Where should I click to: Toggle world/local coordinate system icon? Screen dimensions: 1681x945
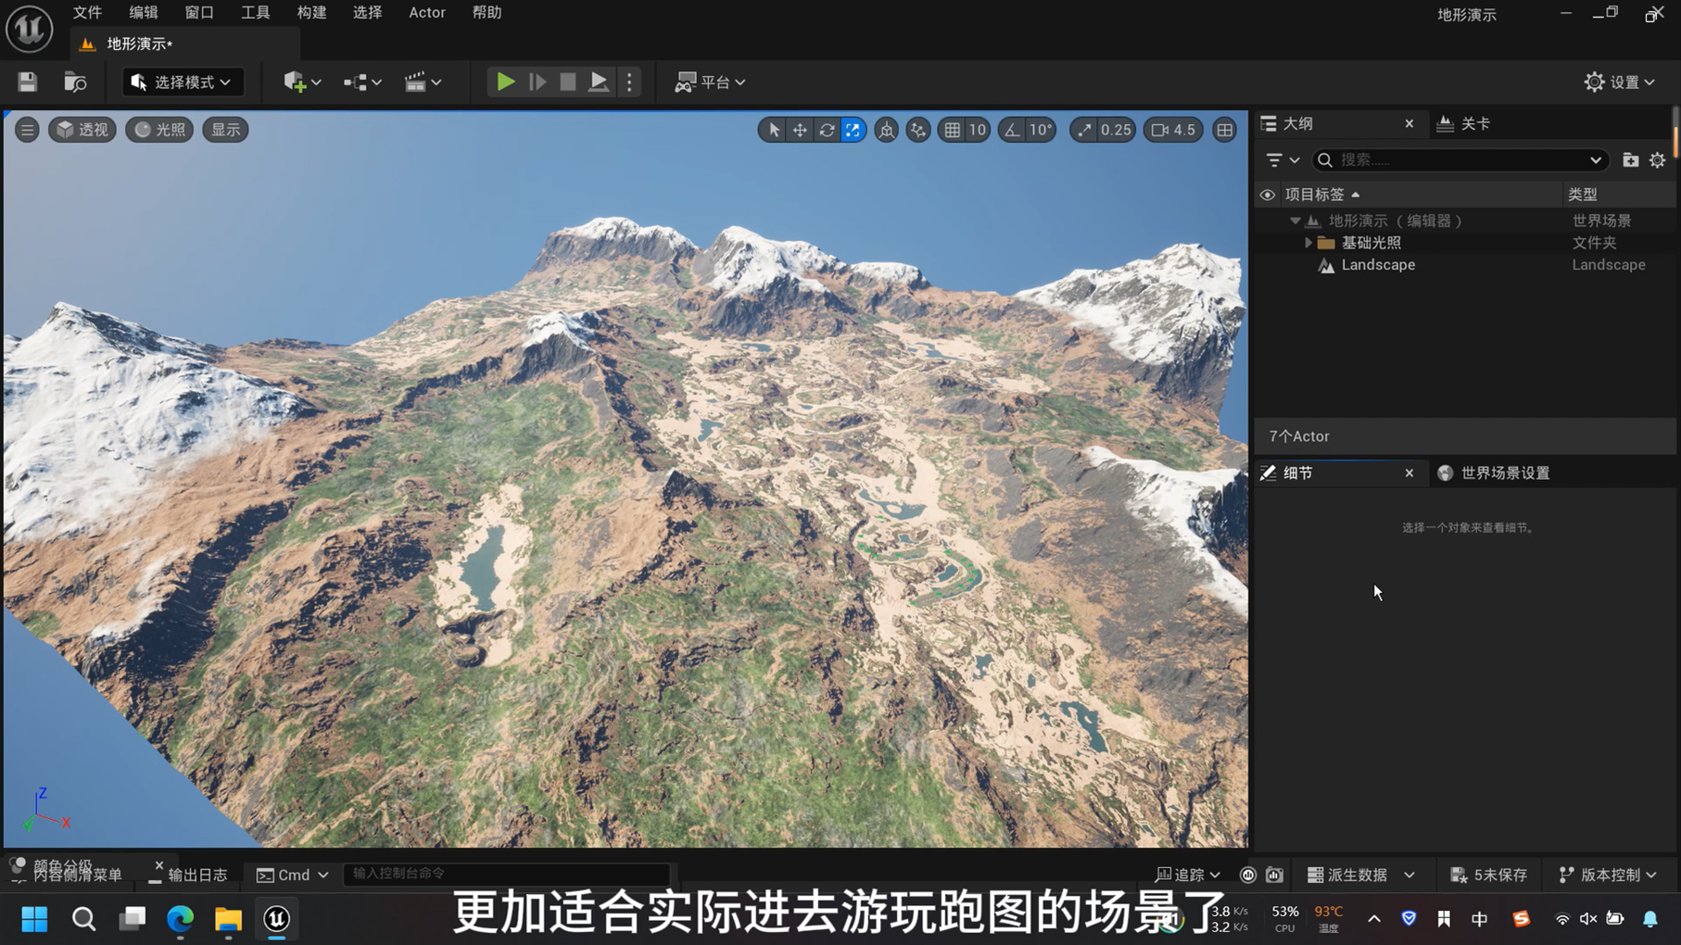coord(886,130)
